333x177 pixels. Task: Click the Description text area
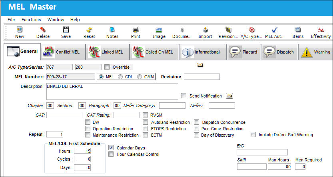tap(112, 91)
